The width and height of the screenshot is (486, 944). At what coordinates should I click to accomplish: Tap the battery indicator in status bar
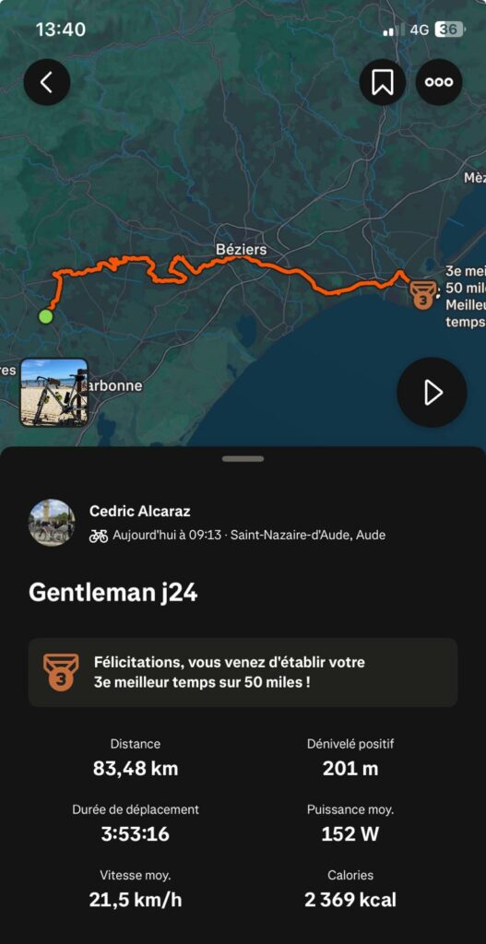(450, 29)
